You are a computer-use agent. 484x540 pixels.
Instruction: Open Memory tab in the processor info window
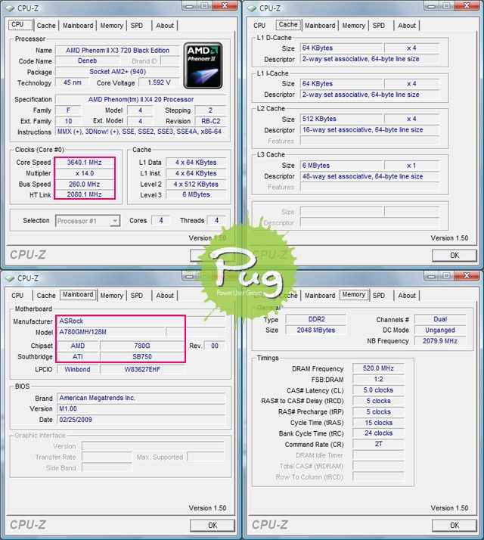[111, 26]
